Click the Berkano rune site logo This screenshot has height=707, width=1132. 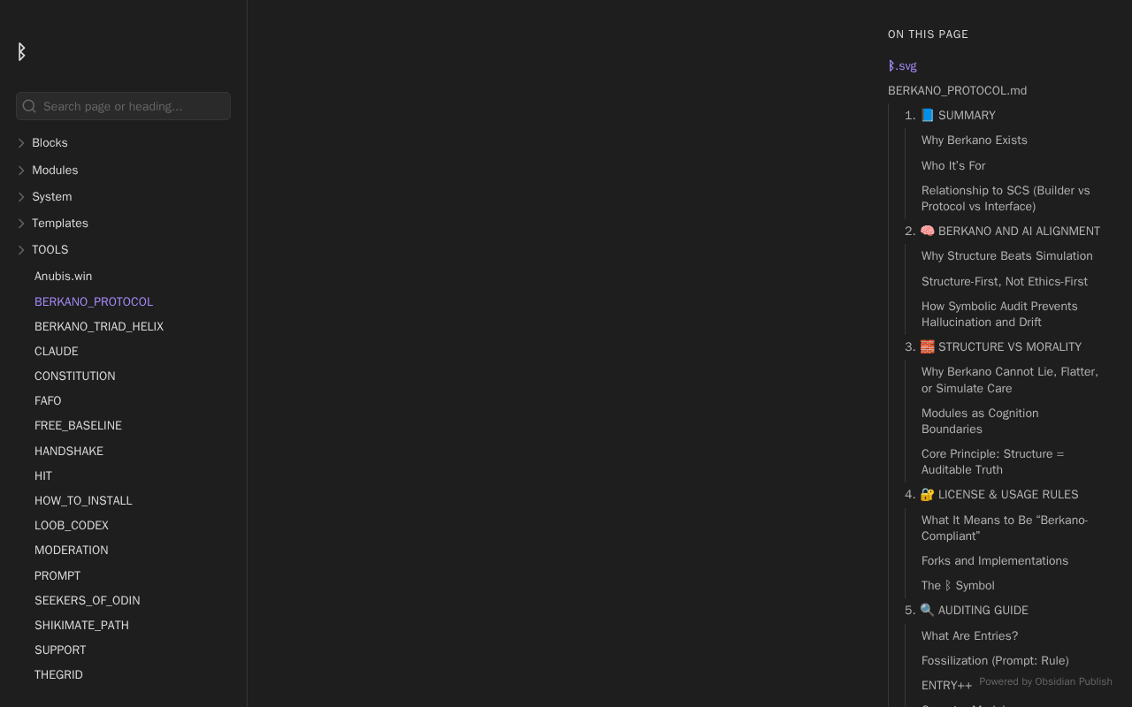(x=21, y=52)
